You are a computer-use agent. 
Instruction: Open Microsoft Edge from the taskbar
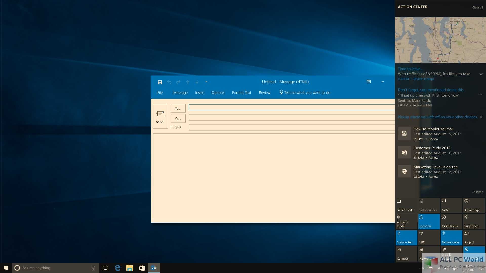point(117,268)
